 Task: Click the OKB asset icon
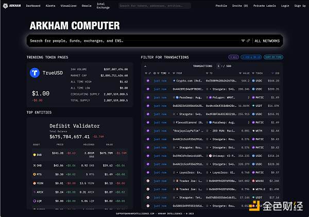pyautogui.click(x=35, y=165)
